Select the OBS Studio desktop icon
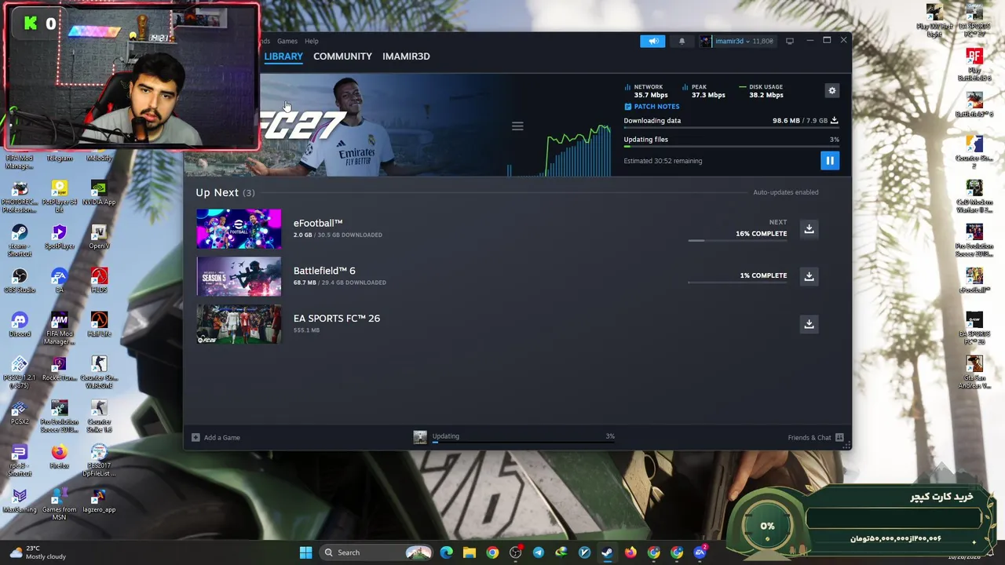Screen dimensions: 1005x565 20,280
